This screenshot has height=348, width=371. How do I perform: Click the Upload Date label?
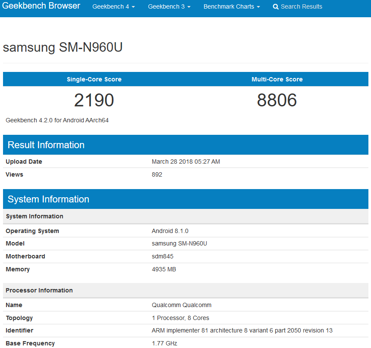24,162
